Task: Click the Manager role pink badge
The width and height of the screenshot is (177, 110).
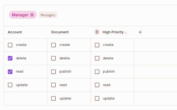Action: coord(23,15)
